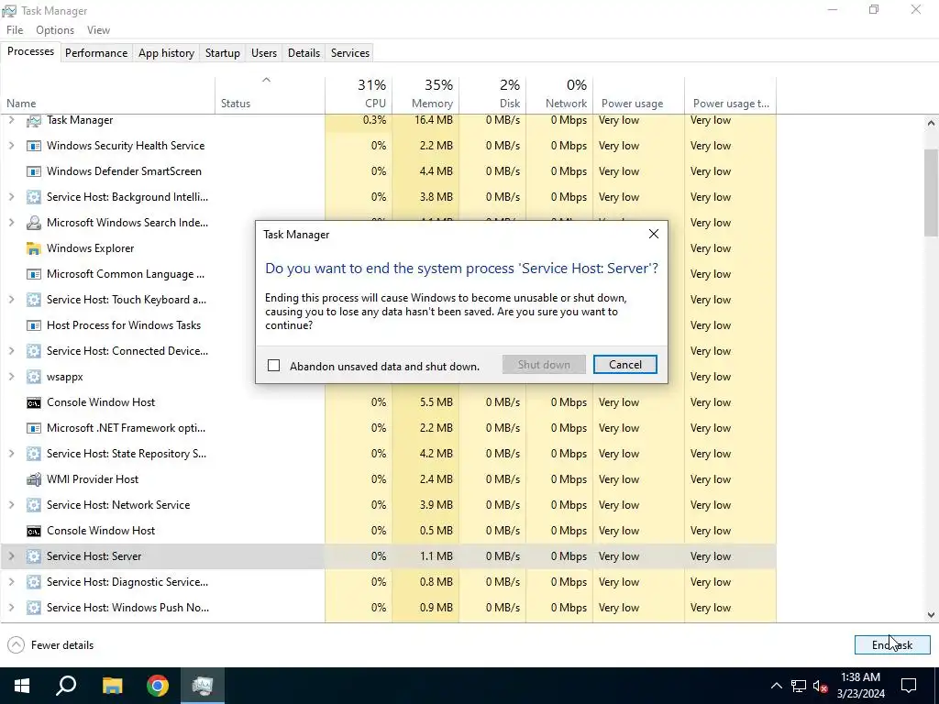Open the Windows Start menu
This screenshot has width=939, height=704.
(22, 686)
